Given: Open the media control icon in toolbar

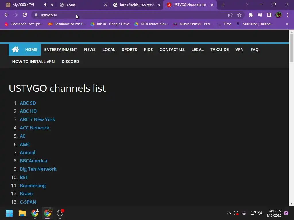Looking at the screenshot, I should pos(260,15).
